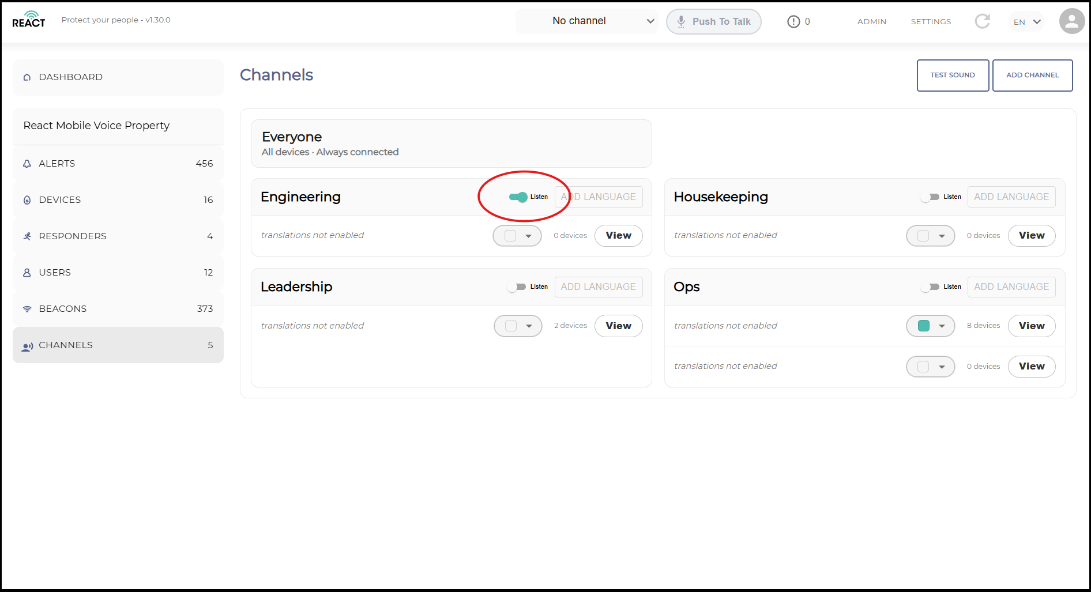Enable Listen toggle for Housekeeping
This screenshot has width=1091, height=592.
(x=930, y=197)
